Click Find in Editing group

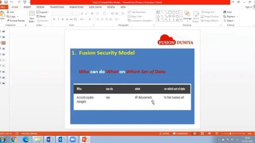[228, 12]
